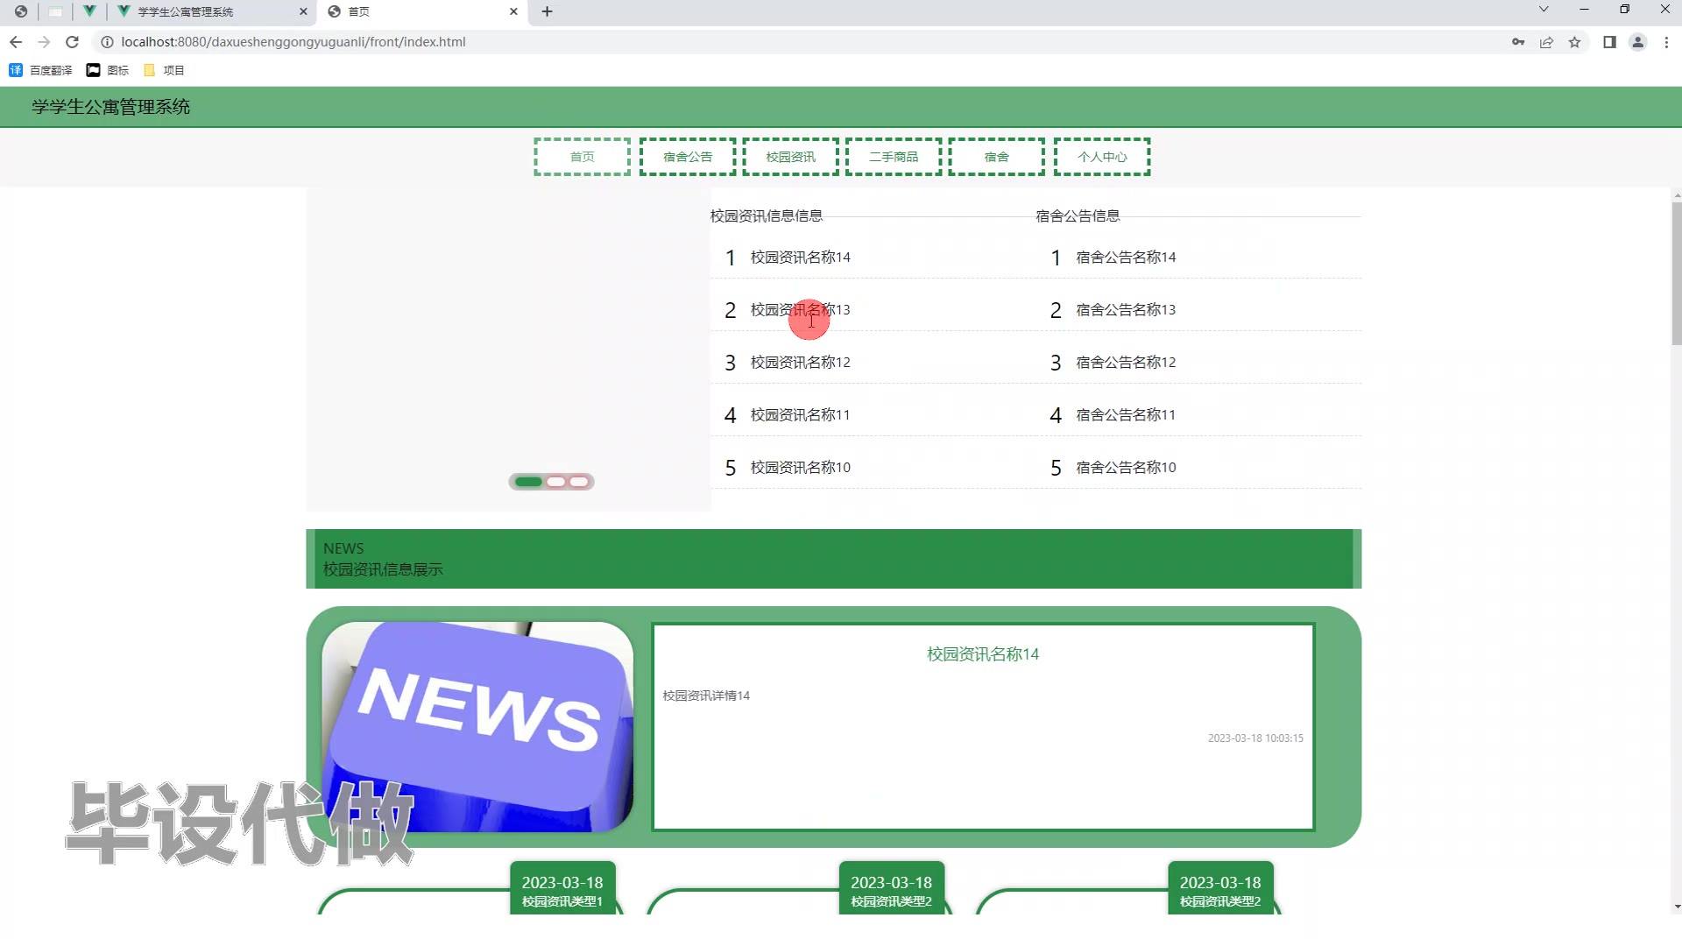The width and height of the screenshot is (1682, 939).
Task: Open the 项目 bookmarks folder
Action: pyautogui.click(x=164, y=70)
